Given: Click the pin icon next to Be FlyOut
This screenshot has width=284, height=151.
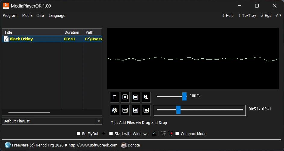Looking at the screenshot, I should coord(104,134).
